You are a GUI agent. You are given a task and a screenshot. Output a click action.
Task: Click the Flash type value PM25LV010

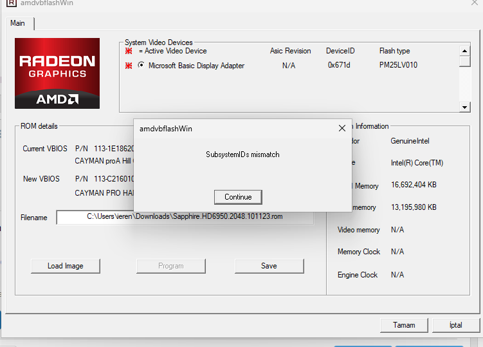(x=398, y=65)
